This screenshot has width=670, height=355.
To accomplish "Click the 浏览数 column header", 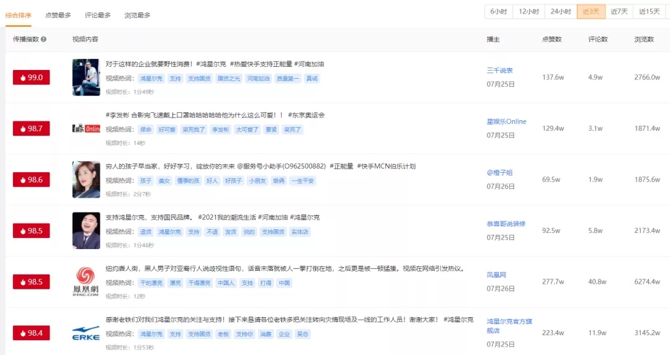I will point(644,39).
